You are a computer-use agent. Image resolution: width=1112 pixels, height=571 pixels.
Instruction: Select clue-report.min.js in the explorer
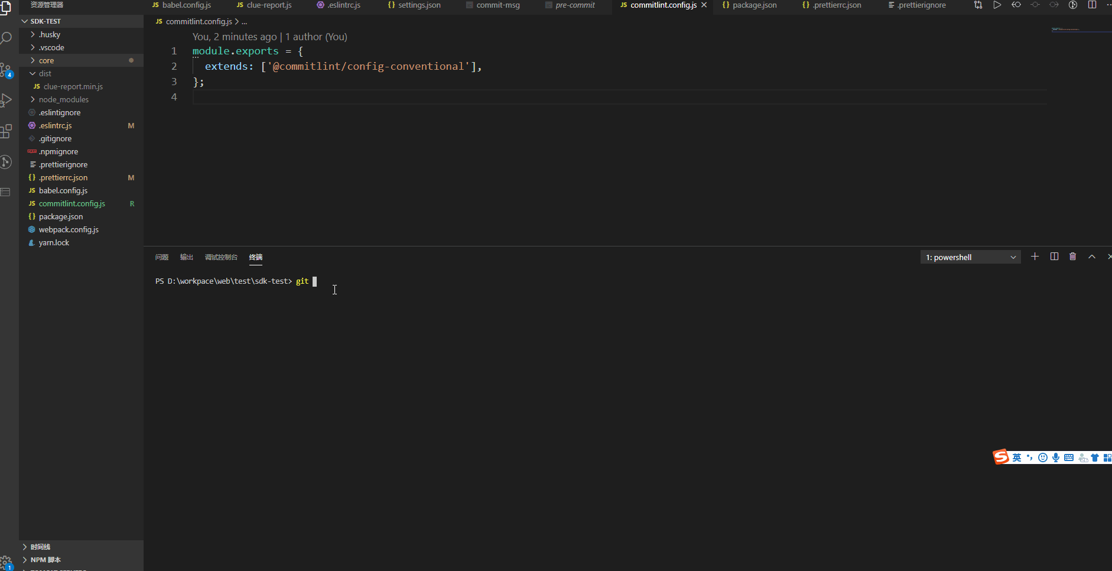73,86
